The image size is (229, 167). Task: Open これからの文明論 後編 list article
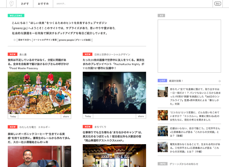[195, 132]
